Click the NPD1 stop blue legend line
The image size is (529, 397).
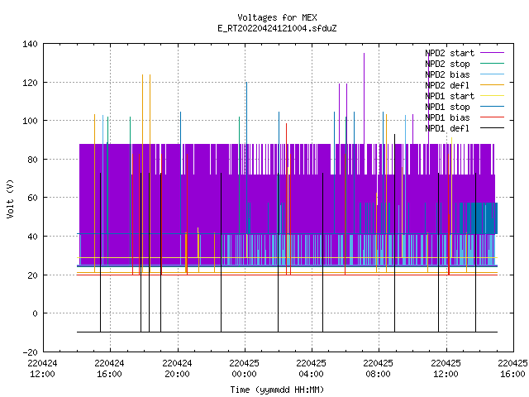pos(492,107)
